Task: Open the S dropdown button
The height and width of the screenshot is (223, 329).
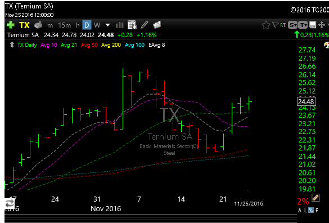Action: tap(292, 25)
